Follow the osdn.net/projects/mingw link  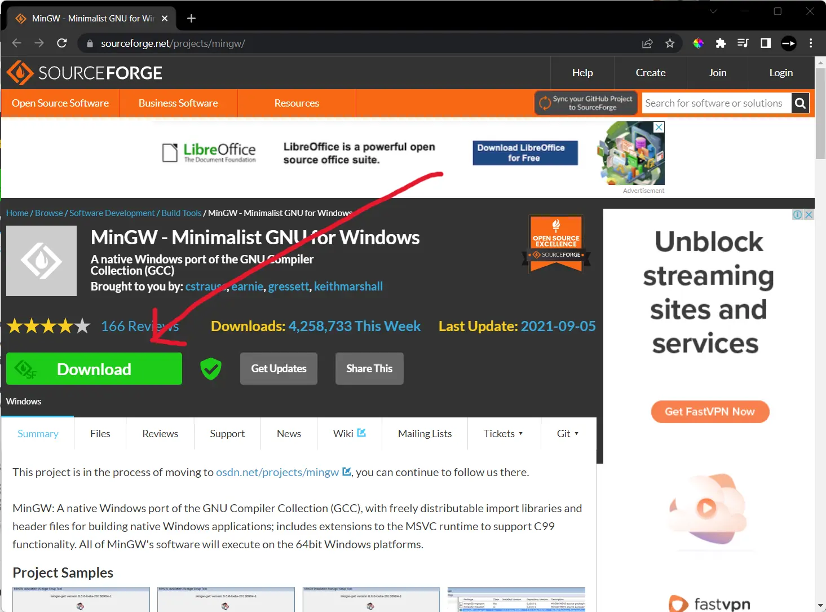coord(277,472)
